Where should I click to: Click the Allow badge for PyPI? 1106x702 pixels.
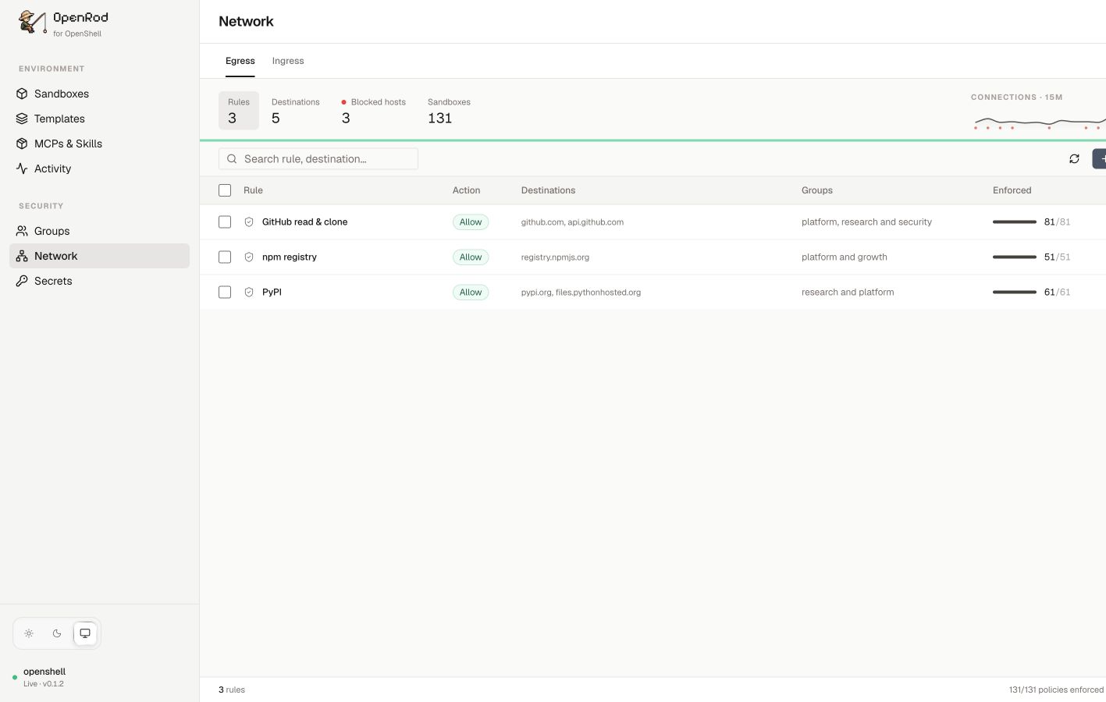pyautogui.click(x=471, y=292)
